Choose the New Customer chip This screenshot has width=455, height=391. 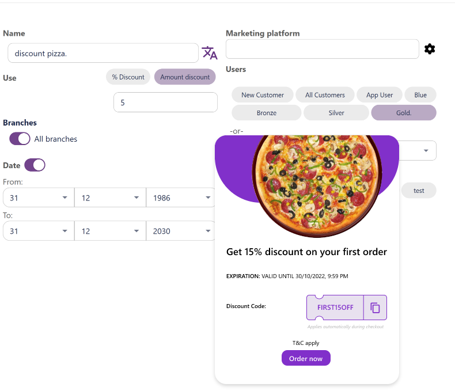click(x=263, y=95)
